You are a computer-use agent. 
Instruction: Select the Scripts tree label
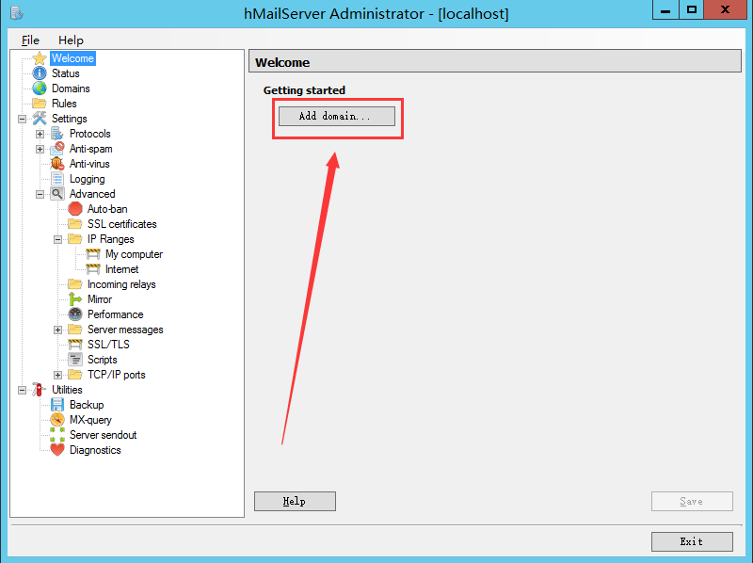103,360
